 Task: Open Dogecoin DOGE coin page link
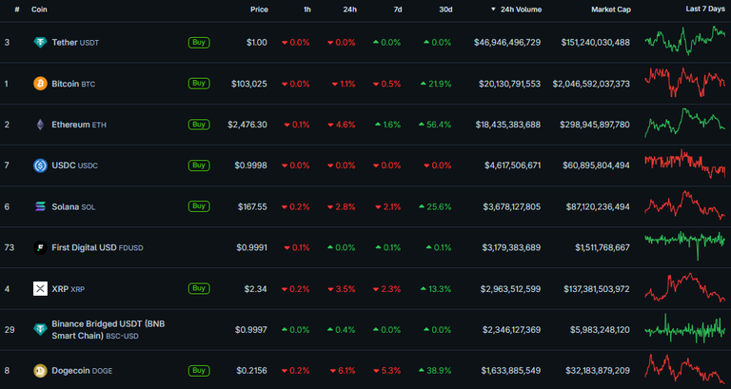[x=82, y=371]
